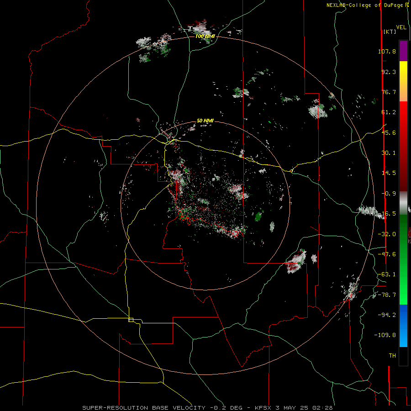Click the -0.9 velocity scale value
411x411 pixels.
[389, 194]
